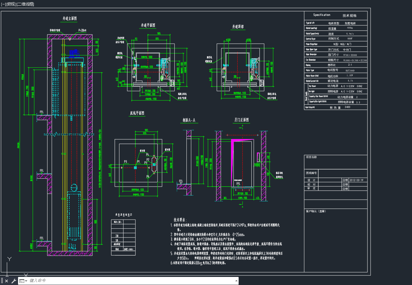This screenshot has width=412, height=285.
Task: Select the 审定 label in title block
Action: pyautogui.click(x=311, y=189)
